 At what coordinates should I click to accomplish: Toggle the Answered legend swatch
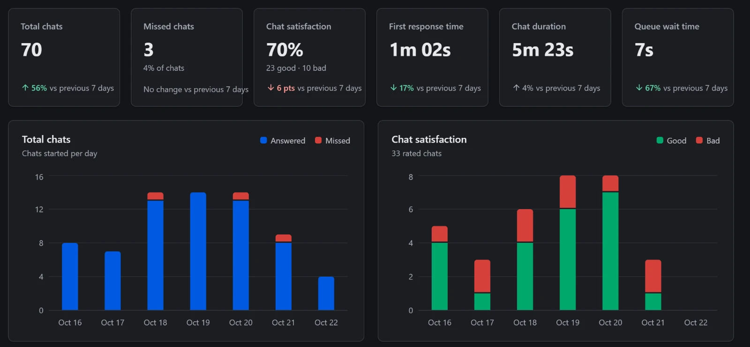(x=263, y=140)
